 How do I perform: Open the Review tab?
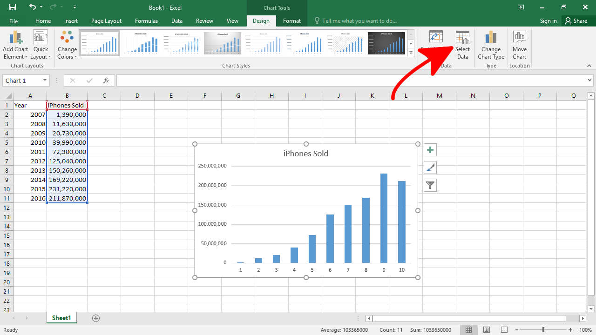click(204, 21)
